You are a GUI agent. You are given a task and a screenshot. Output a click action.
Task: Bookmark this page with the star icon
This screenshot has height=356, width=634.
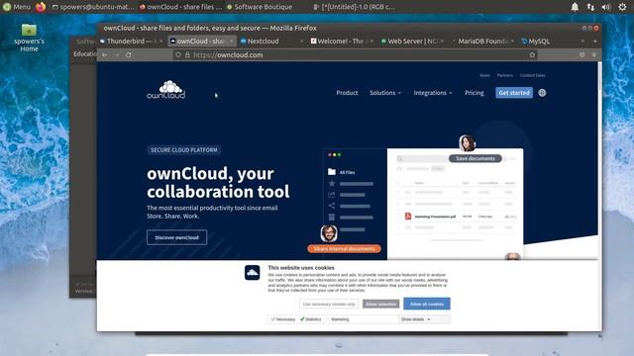pos(532,55)
